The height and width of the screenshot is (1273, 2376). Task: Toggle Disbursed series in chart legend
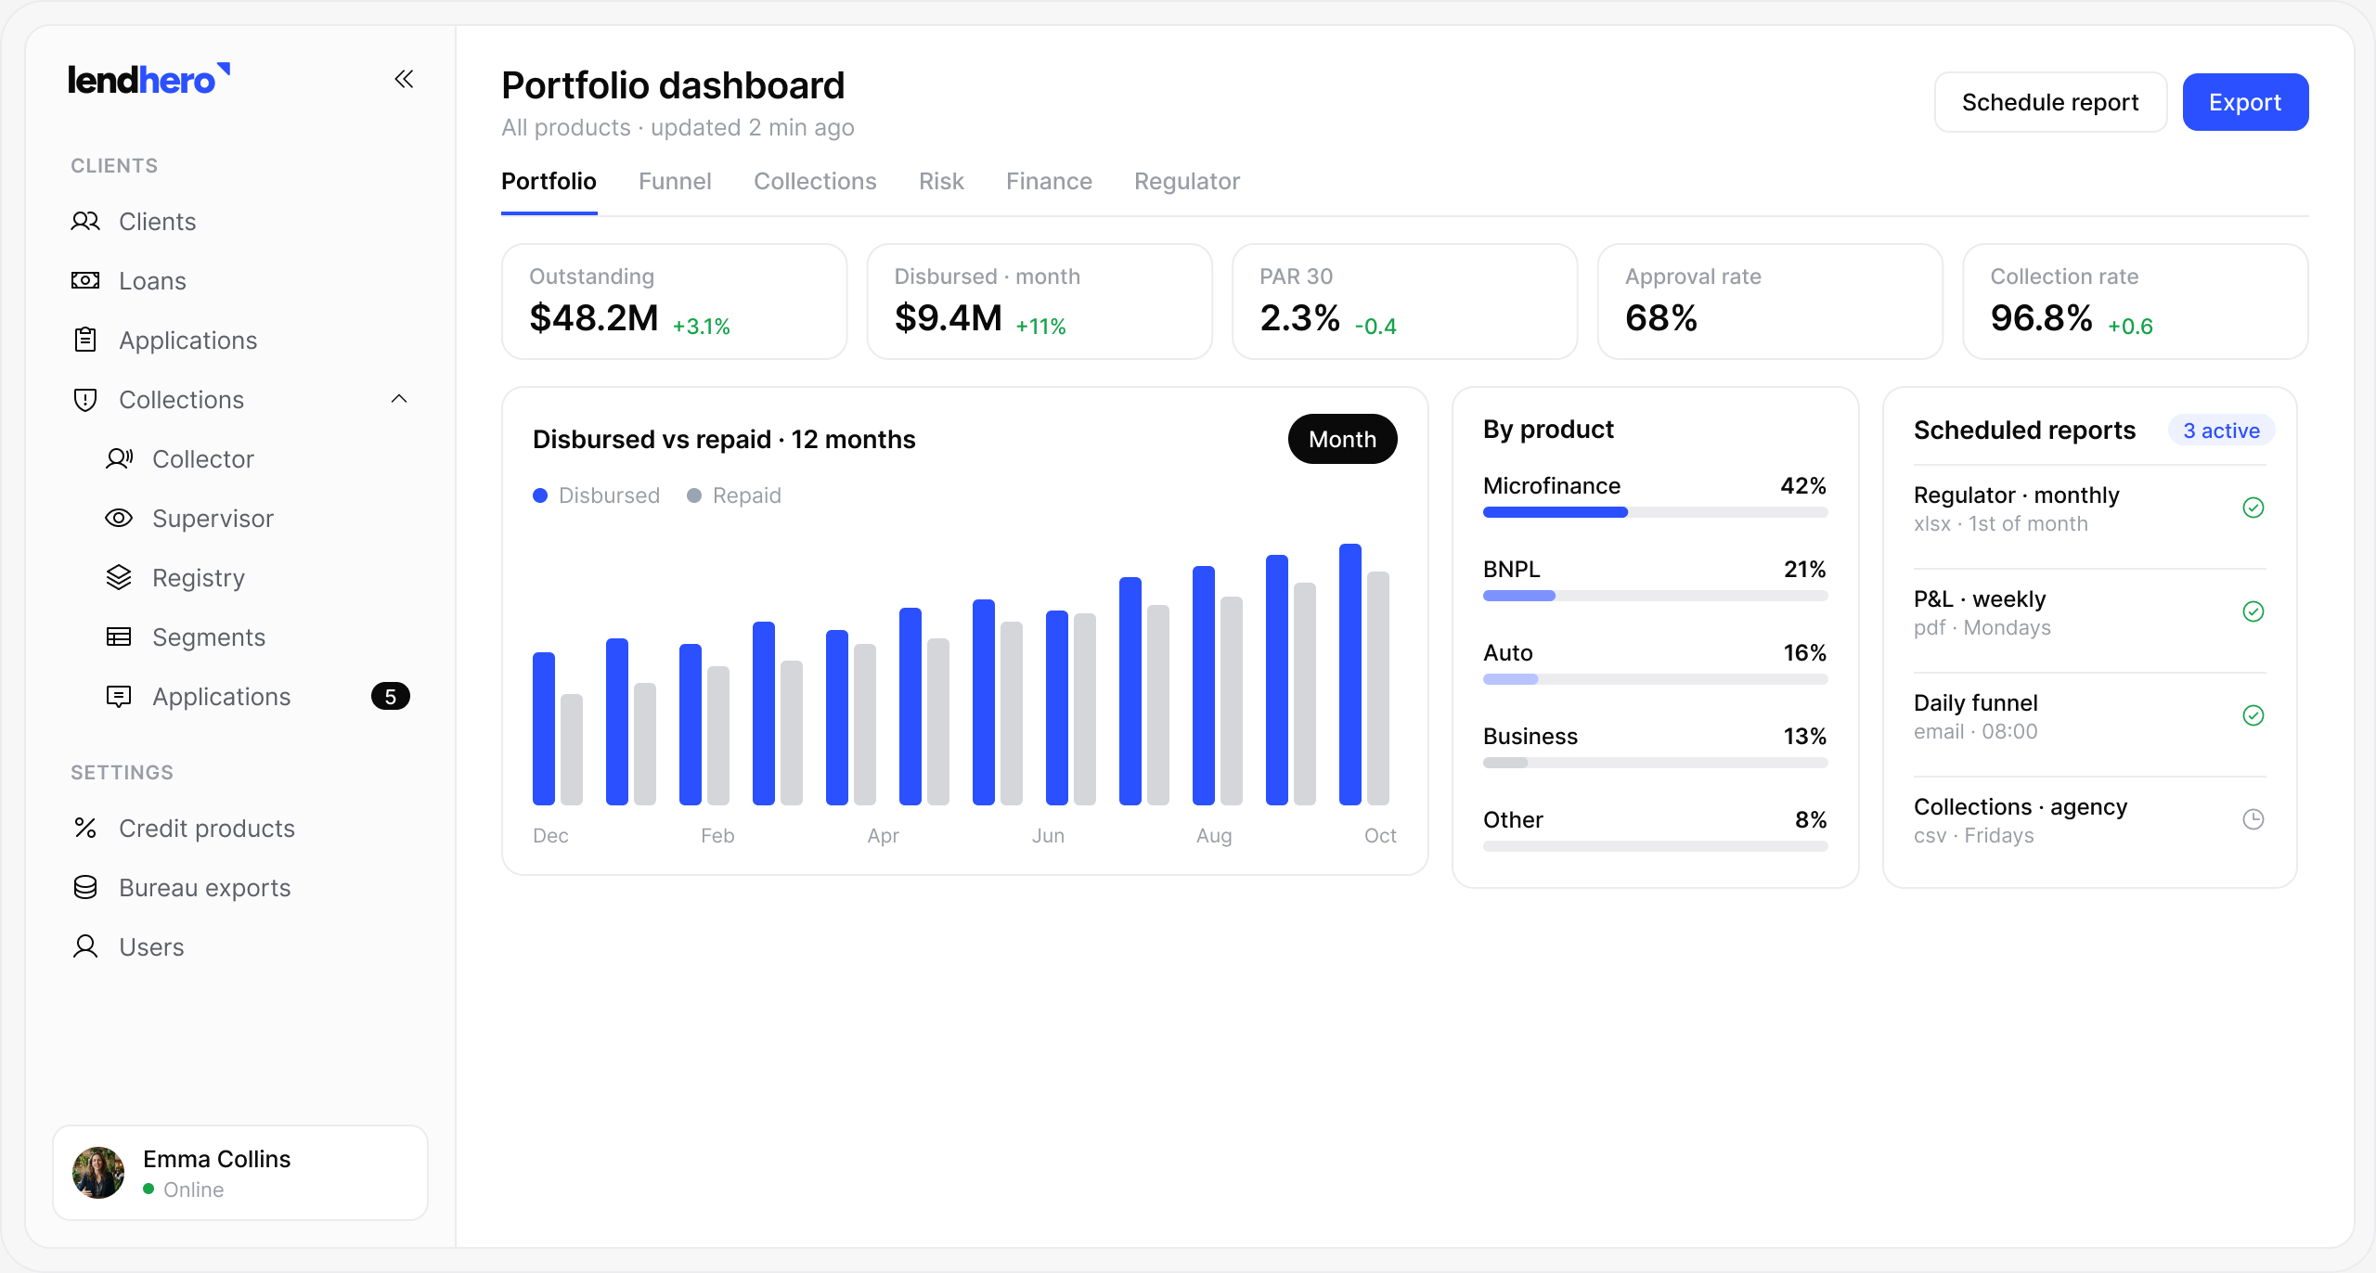(597, 495)
